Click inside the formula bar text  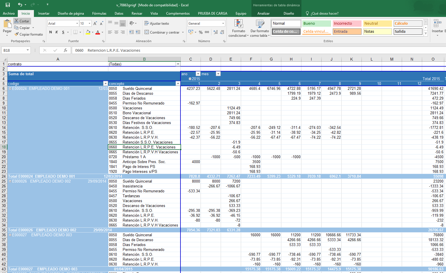(107, 50)
